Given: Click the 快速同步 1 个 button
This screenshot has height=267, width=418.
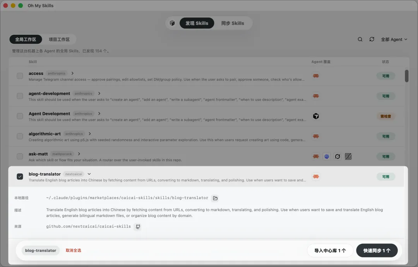Looking at the screenshot, I should [x=377, y=250].
